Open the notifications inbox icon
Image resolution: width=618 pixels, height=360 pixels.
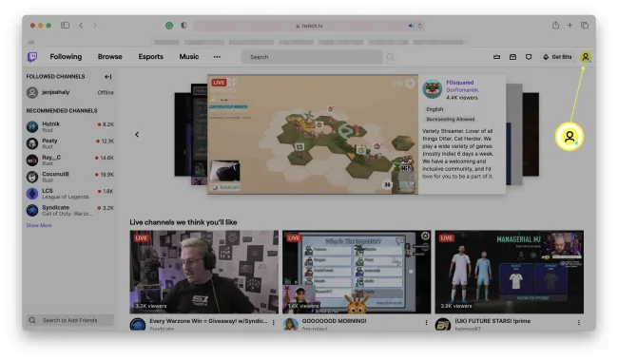point(512,57)
